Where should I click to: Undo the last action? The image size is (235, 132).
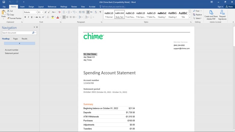(x=10, y=2)
